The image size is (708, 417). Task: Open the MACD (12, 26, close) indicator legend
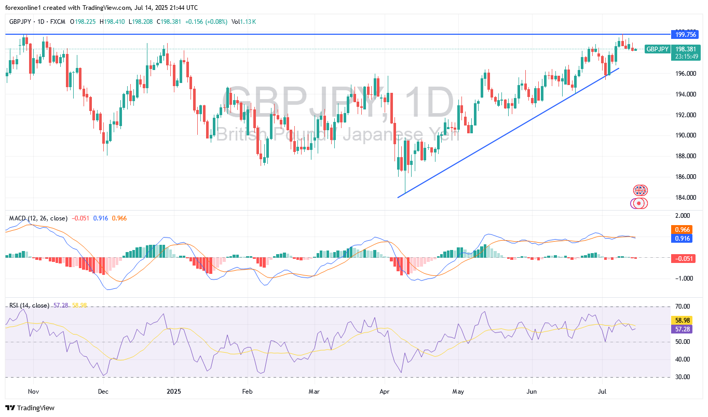point(38,218)
